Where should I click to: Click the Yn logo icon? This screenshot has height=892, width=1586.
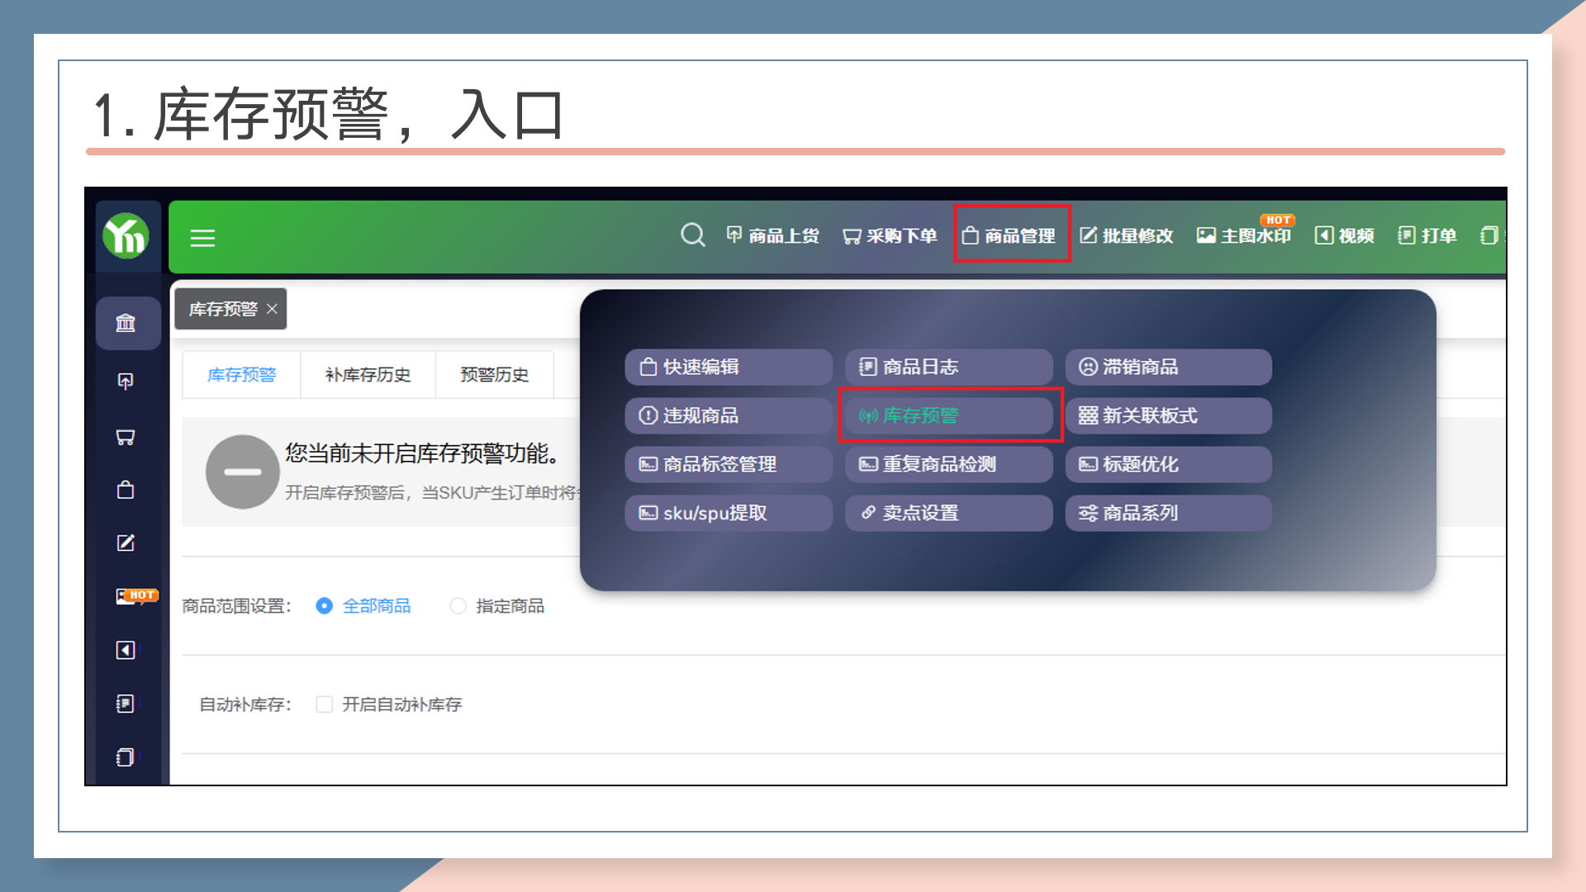126,236
